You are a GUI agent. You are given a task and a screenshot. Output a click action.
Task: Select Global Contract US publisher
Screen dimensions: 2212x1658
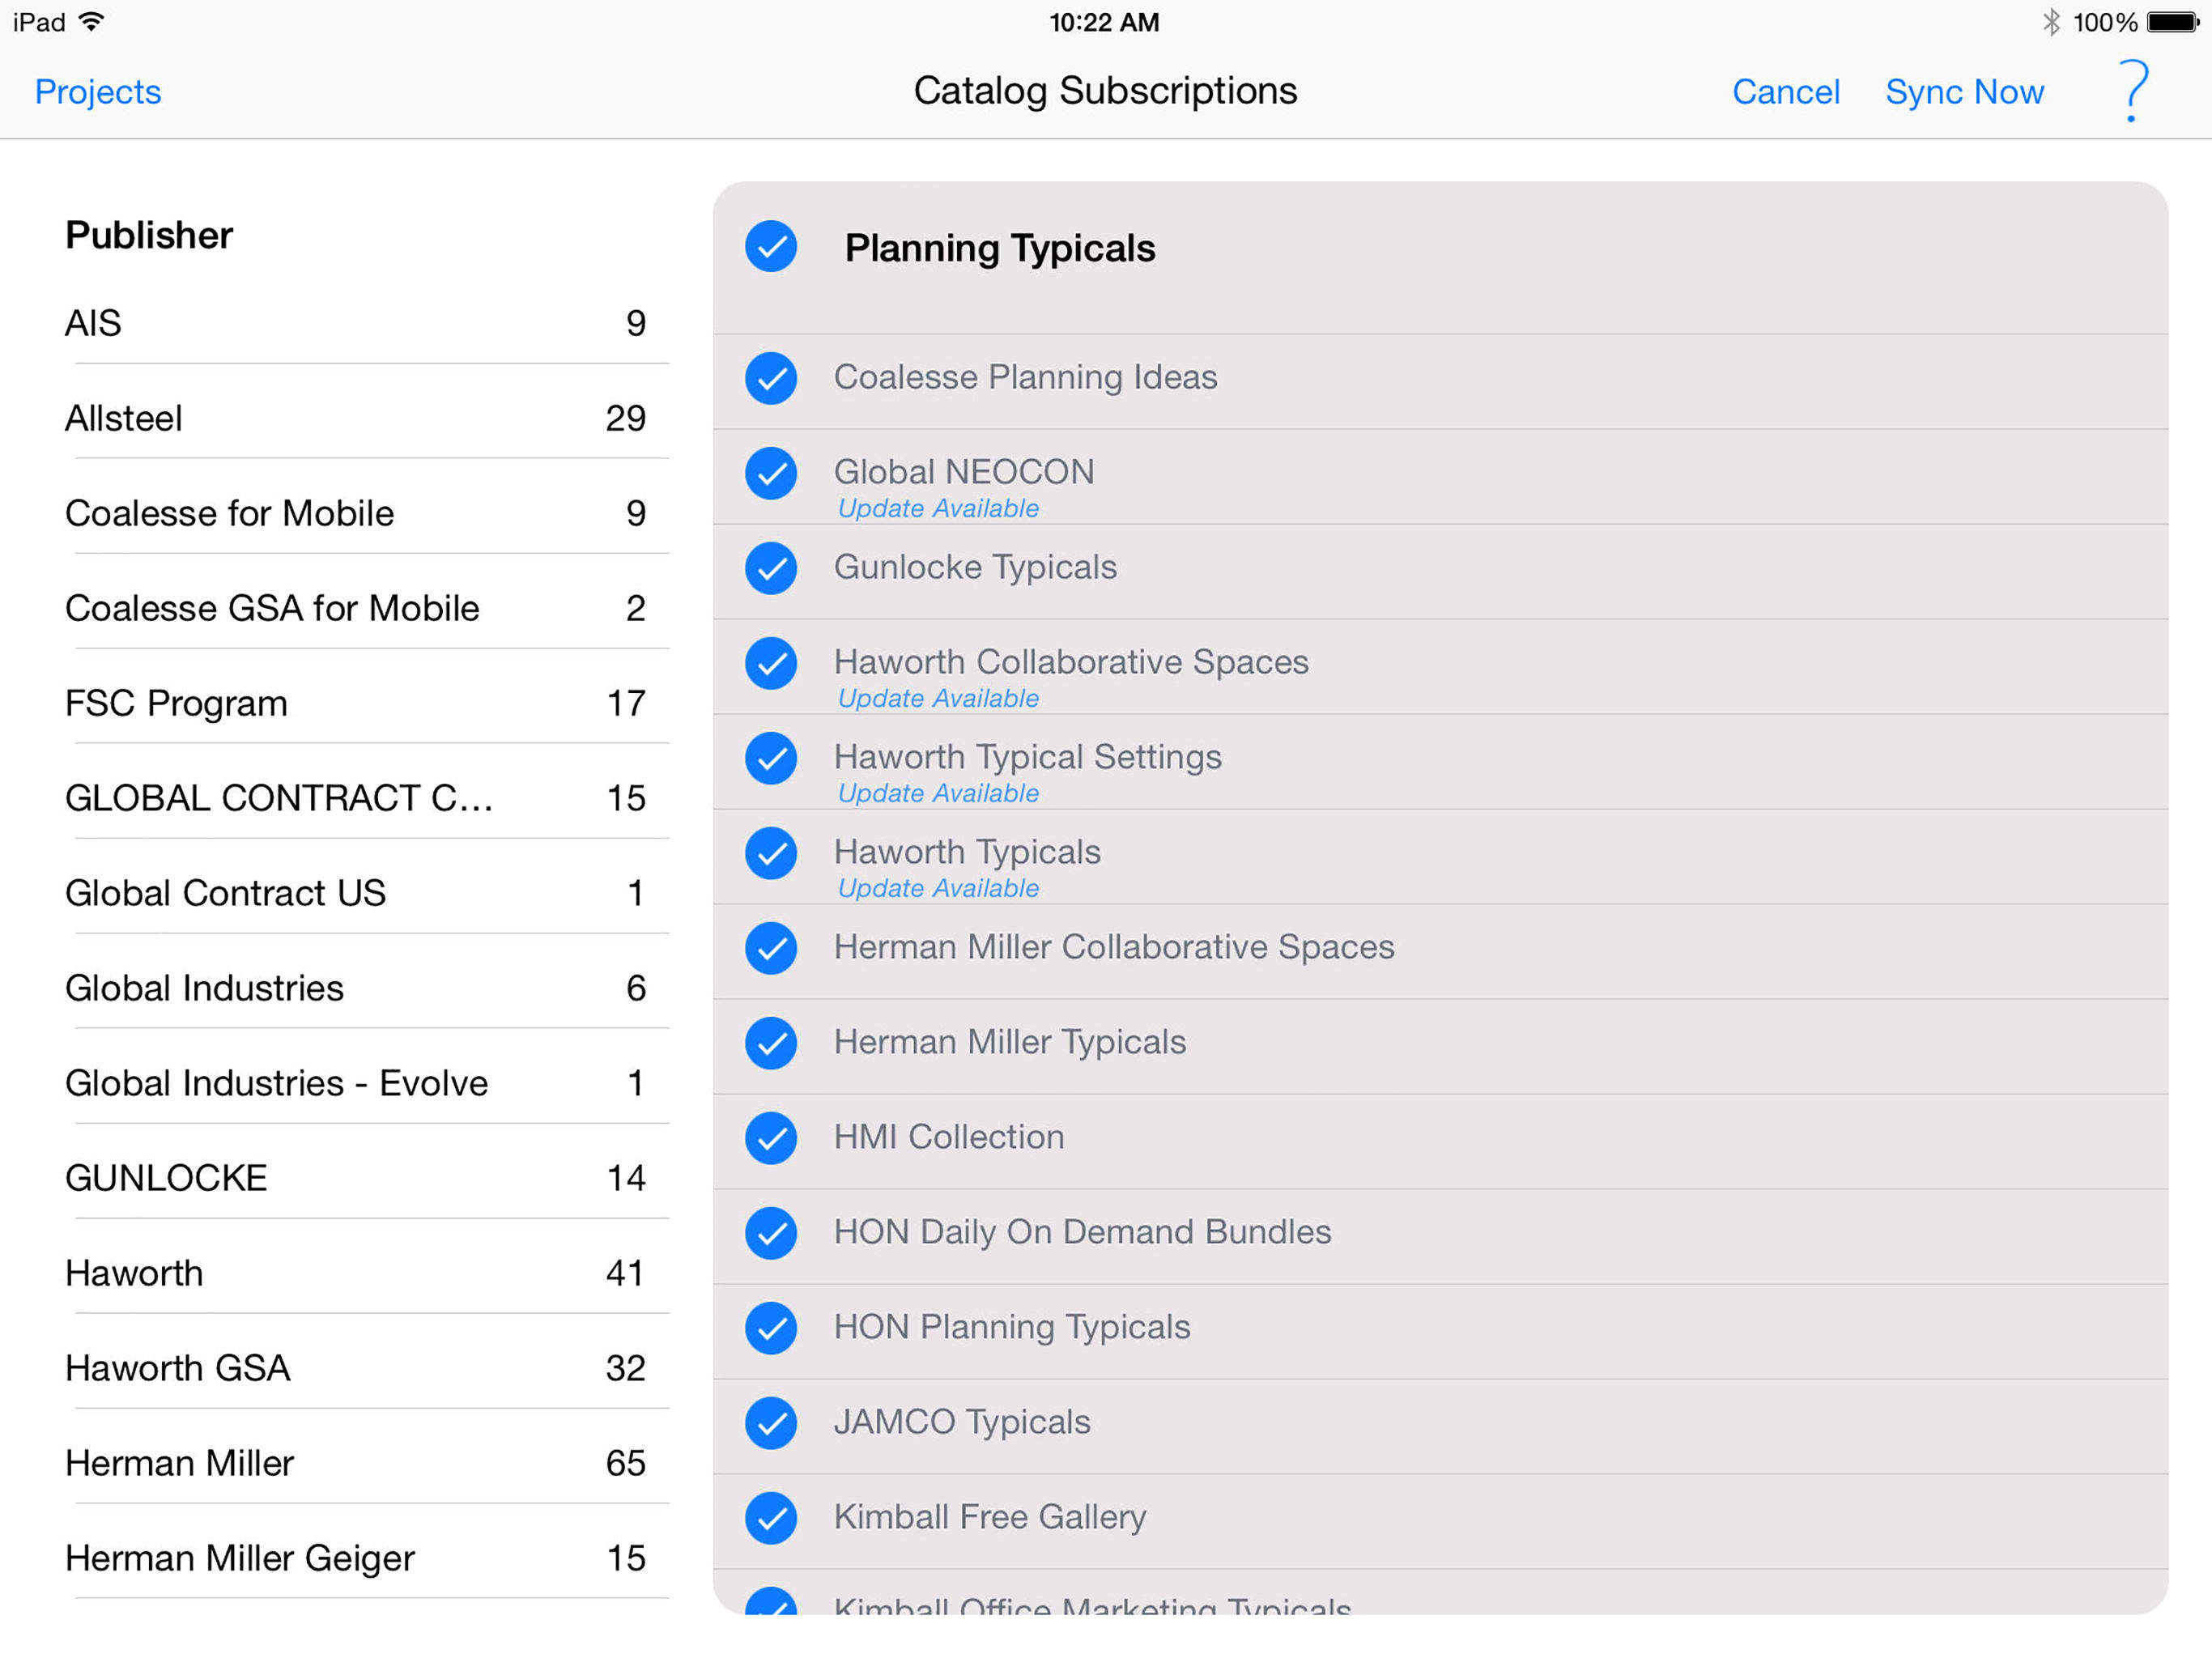pyautogui.click(x=366, y=893)
